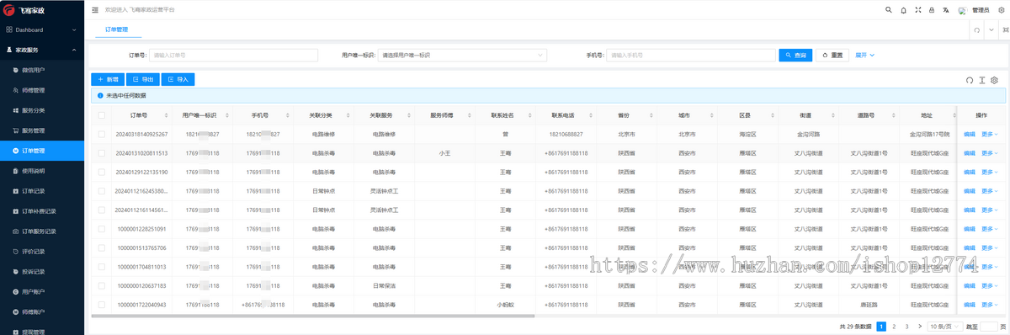Toggle the sidebar collapse icon
The image size is (1010, 335).
(x=95, y=10)
